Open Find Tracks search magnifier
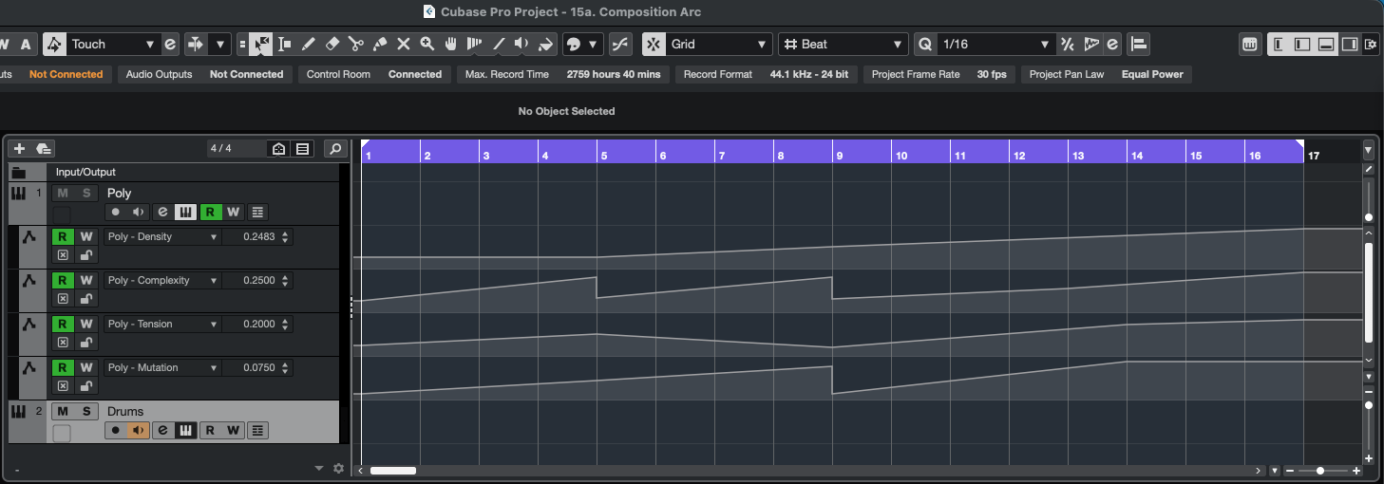This screenshot has height=484, width=1384. pyautogui.click(x=334, y=148)
